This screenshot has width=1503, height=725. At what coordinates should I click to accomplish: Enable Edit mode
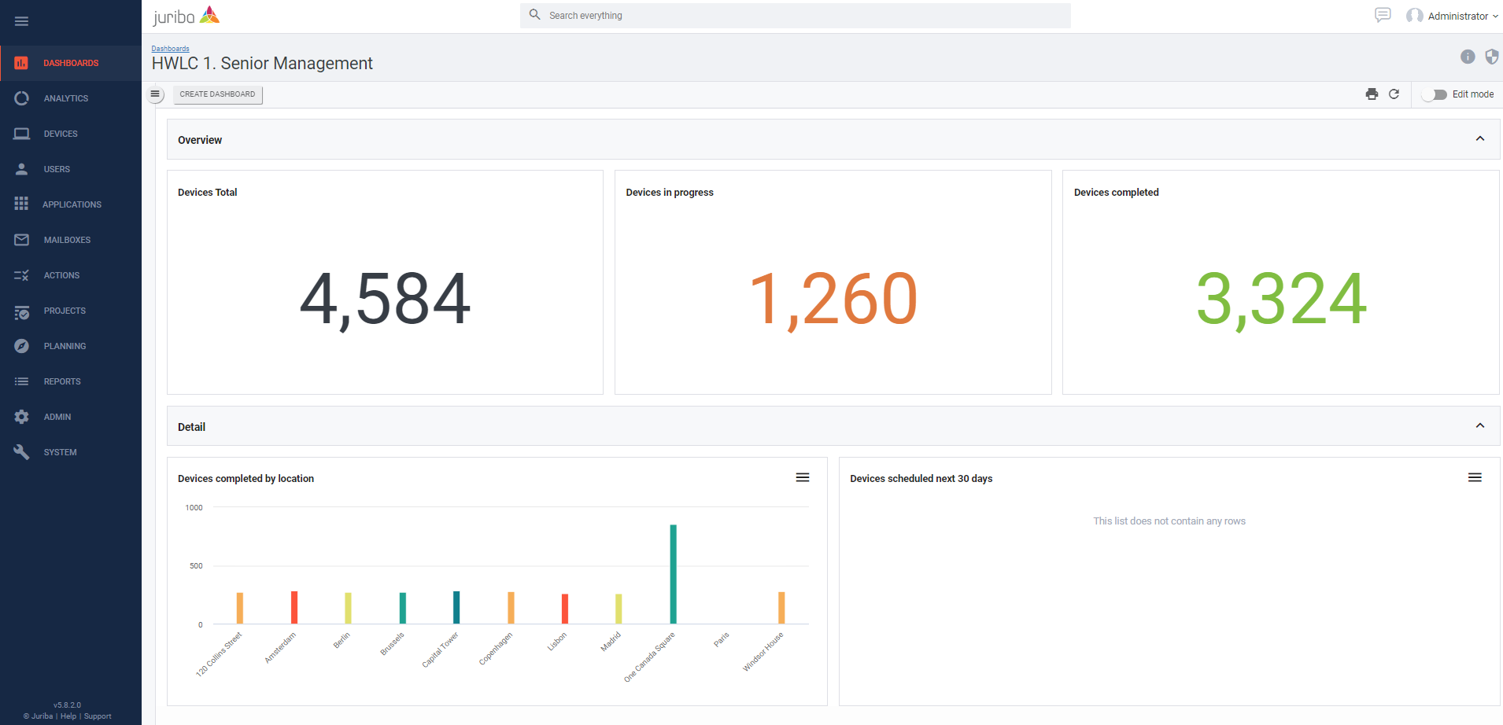tap(1435, 94)
